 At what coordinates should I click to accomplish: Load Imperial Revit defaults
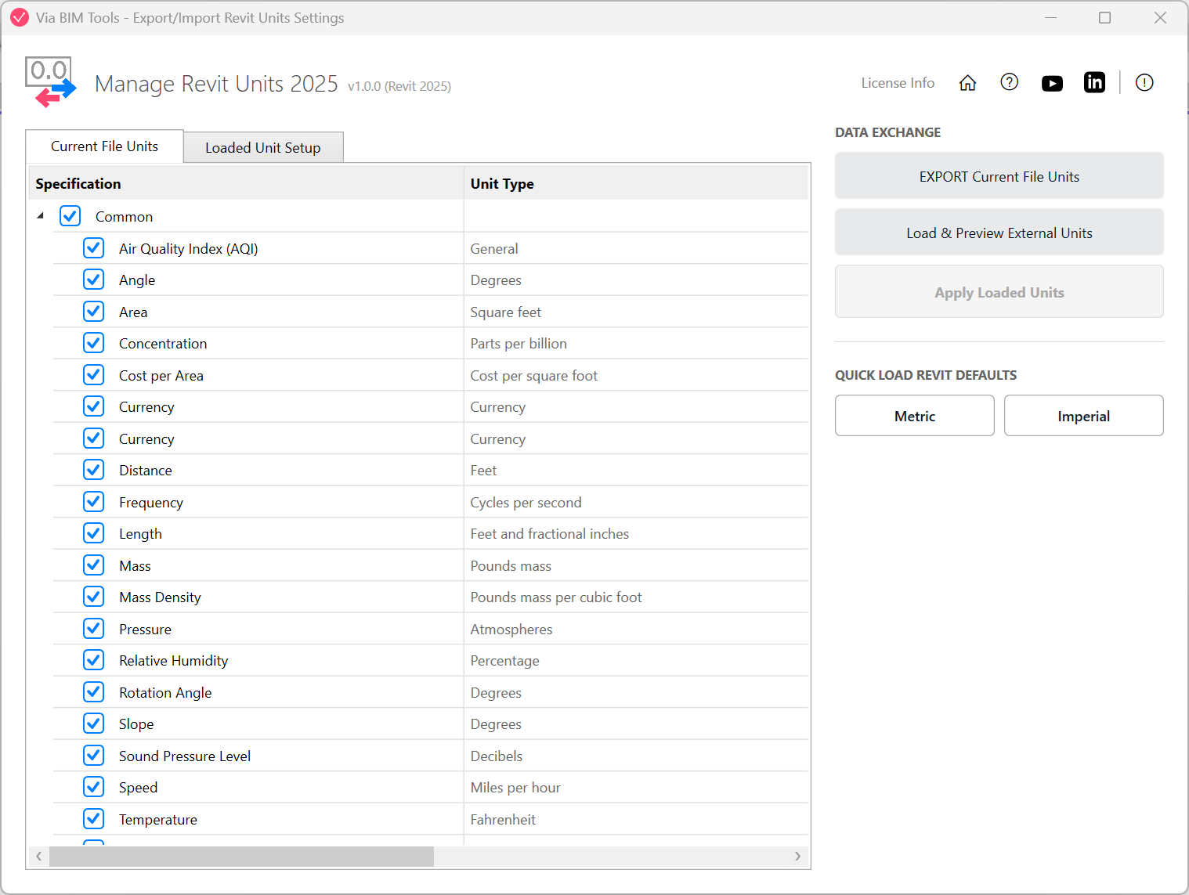click(1084, 416)
